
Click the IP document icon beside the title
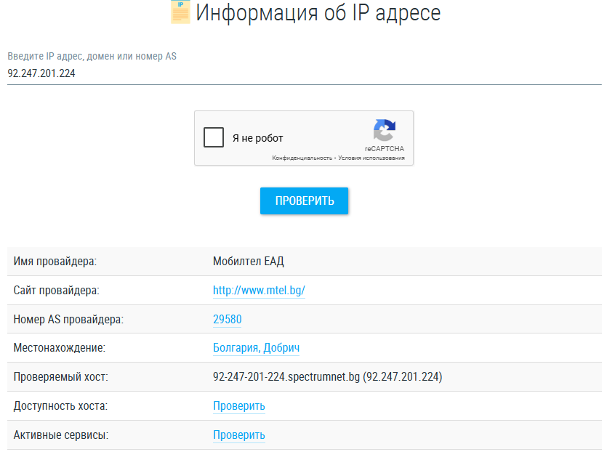click(x=180, y=12)
